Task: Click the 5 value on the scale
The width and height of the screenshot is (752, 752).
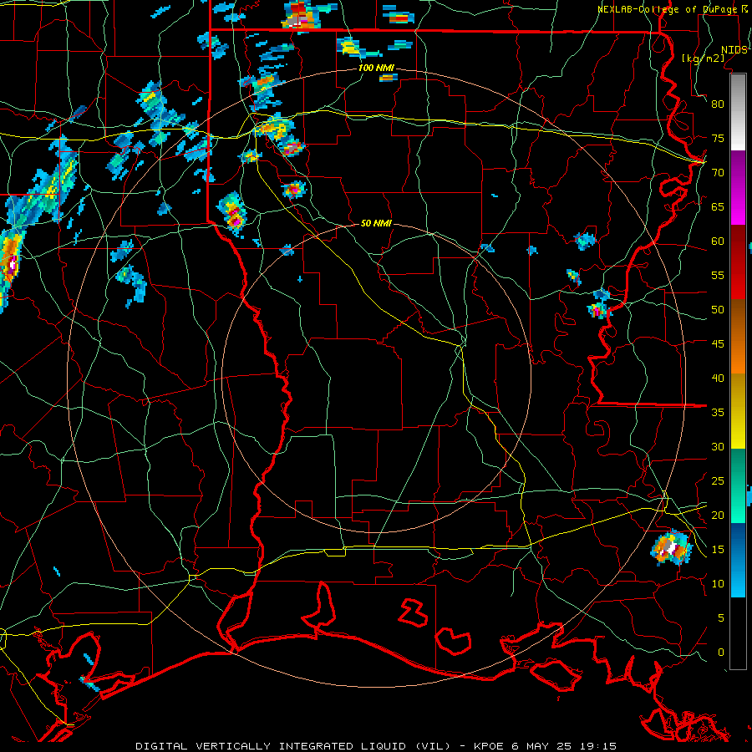Action: pyautogui.click(x=721, y=618)
